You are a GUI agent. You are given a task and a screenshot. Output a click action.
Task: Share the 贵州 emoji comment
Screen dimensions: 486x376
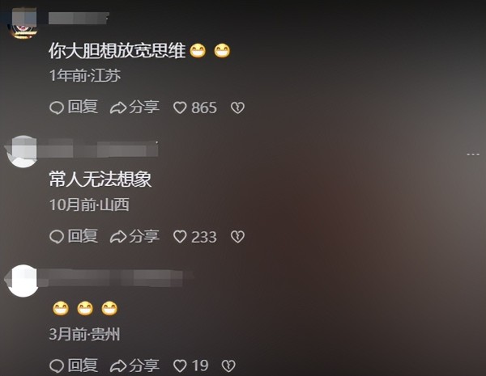click(x=134, y=365)
